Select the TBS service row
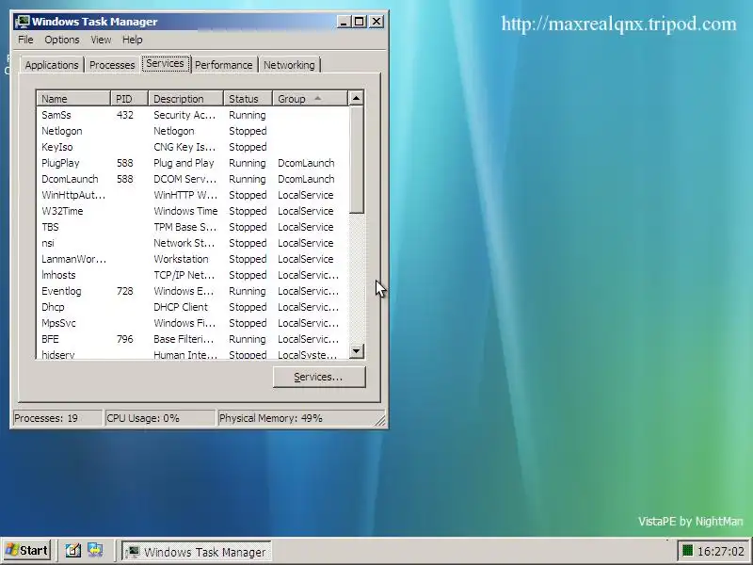The height and width of the screenshot is (565, 753). 192,227
